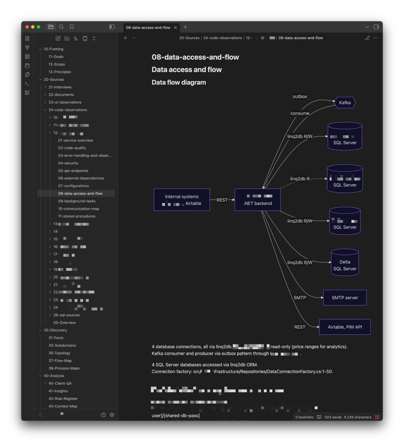
Task: Expand the 45-Client-QA folder
Action: coord(45,383)
